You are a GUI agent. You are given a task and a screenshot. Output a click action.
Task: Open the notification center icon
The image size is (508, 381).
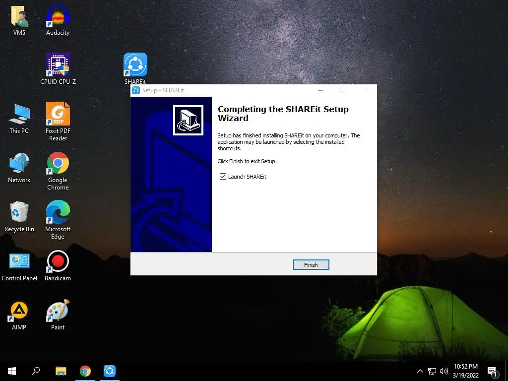(493, 372)
